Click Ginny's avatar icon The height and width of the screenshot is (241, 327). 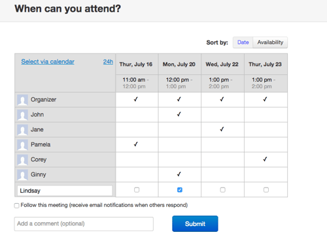pyautogui.click(x=22, y=175)
